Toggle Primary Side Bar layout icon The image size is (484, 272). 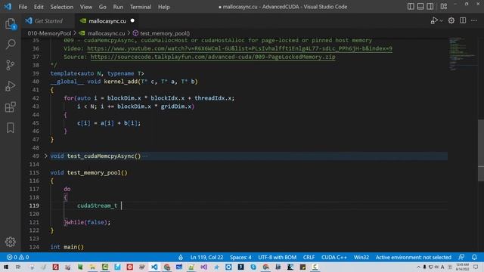tap(411, 7)
